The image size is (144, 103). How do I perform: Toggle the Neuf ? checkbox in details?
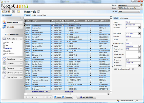point(127,40)
